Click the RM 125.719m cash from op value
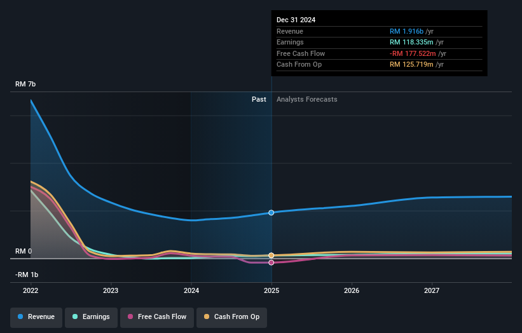This screenshot has width=522, height=333. (x=411, y=65)
